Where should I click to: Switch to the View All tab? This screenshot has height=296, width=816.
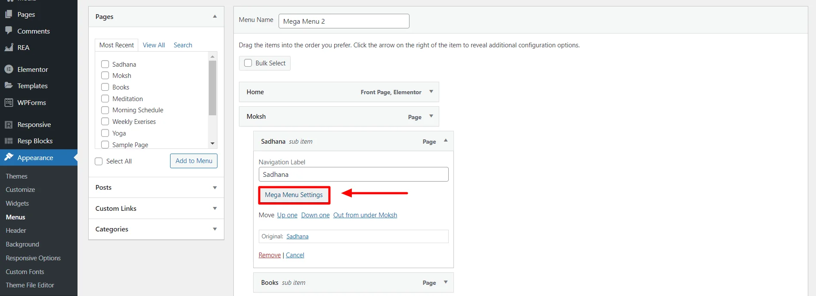coord(154,45)
